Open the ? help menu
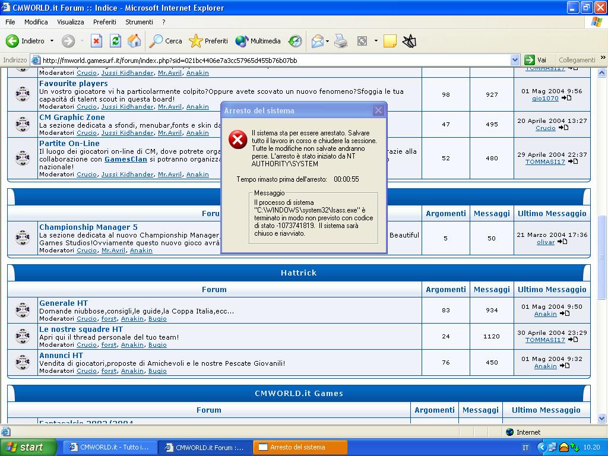 164,22
